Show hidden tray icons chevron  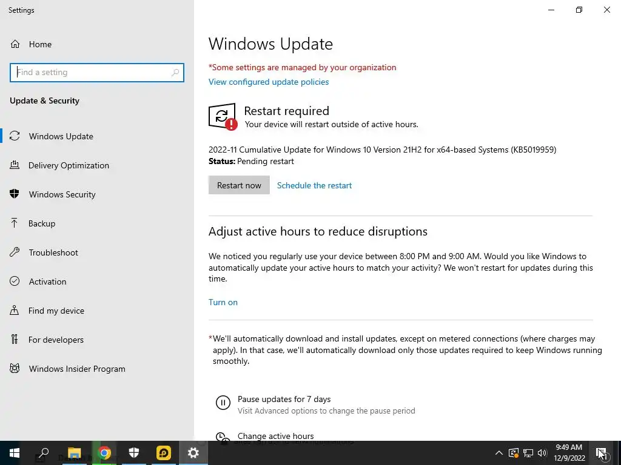(499, 453)
